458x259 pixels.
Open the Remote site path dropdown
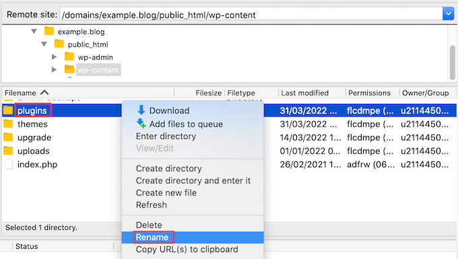pyautogui.click(x=448, y=13)
